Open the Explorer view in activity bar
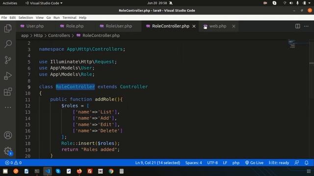This screenshot has height=176, width=314. (x=8, y=28)
